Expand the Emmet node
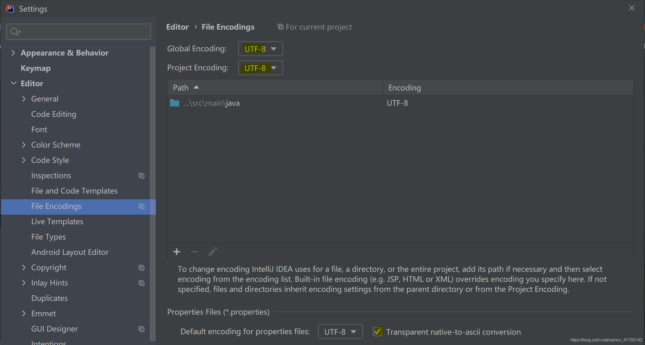 tap(24, 313)
